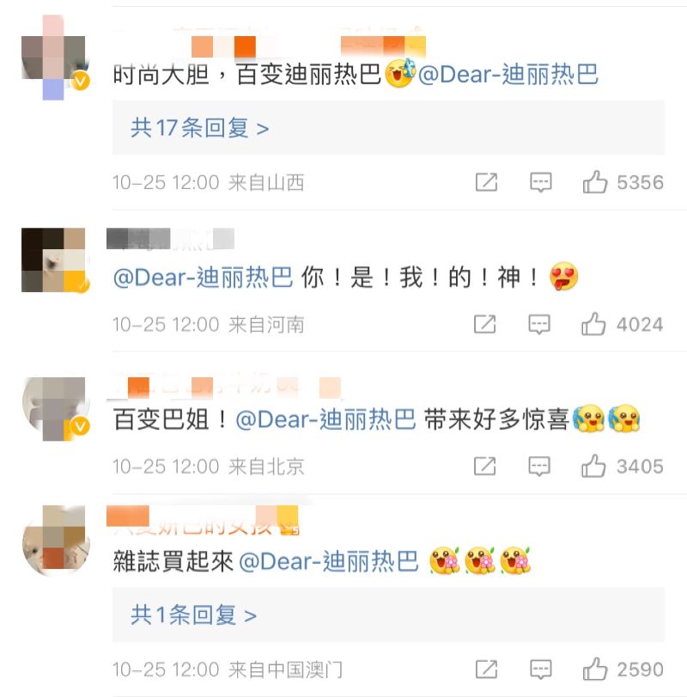Screen dimensions: 687x697
Task: Share the comment from 中国澳门
Action: [x=486, y=669]
